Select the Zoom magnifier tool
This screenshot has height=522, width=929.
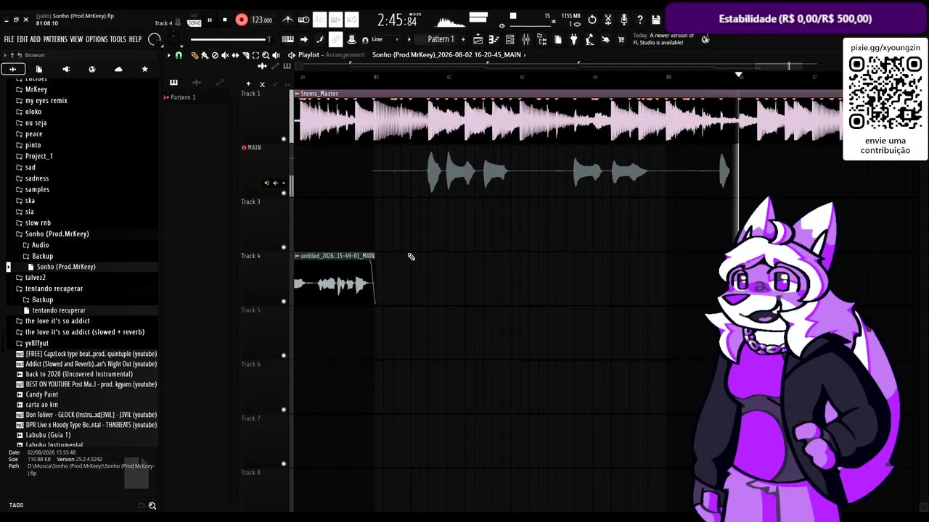266,55
